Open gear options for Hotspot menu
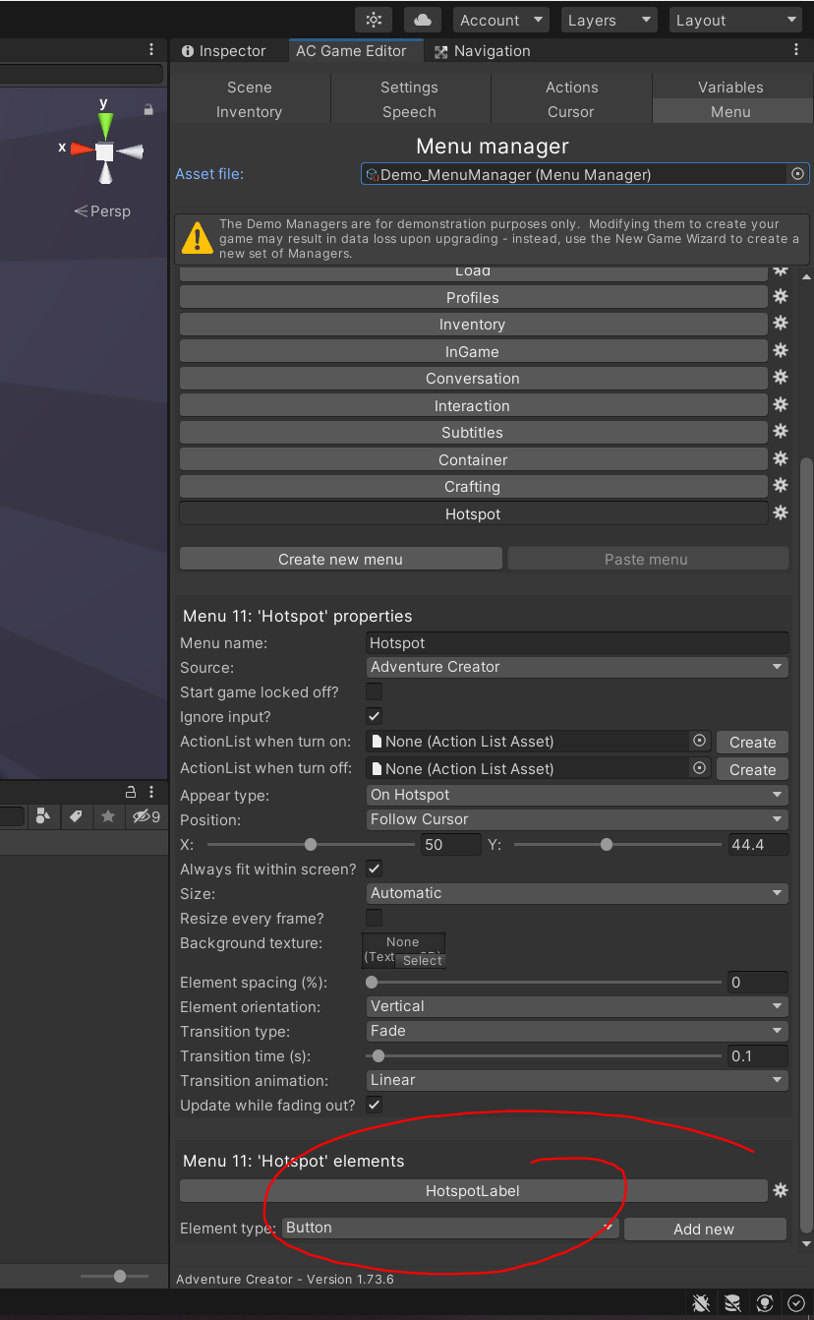This screenshot has height=1320, width=814. pos(781,512)
